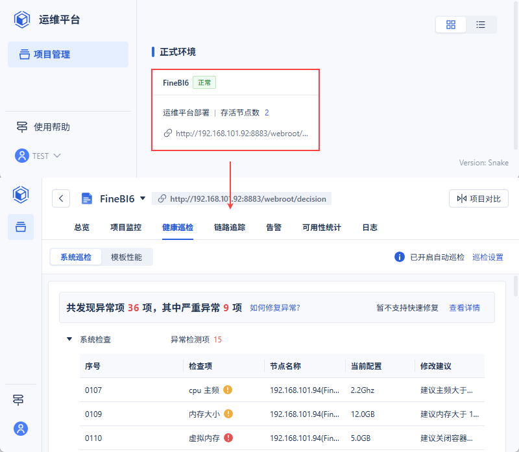The width and height of the screenshot is (519, 452).
Task: Collapse the 系统检查 section triangle
Action: coord(69,339)
